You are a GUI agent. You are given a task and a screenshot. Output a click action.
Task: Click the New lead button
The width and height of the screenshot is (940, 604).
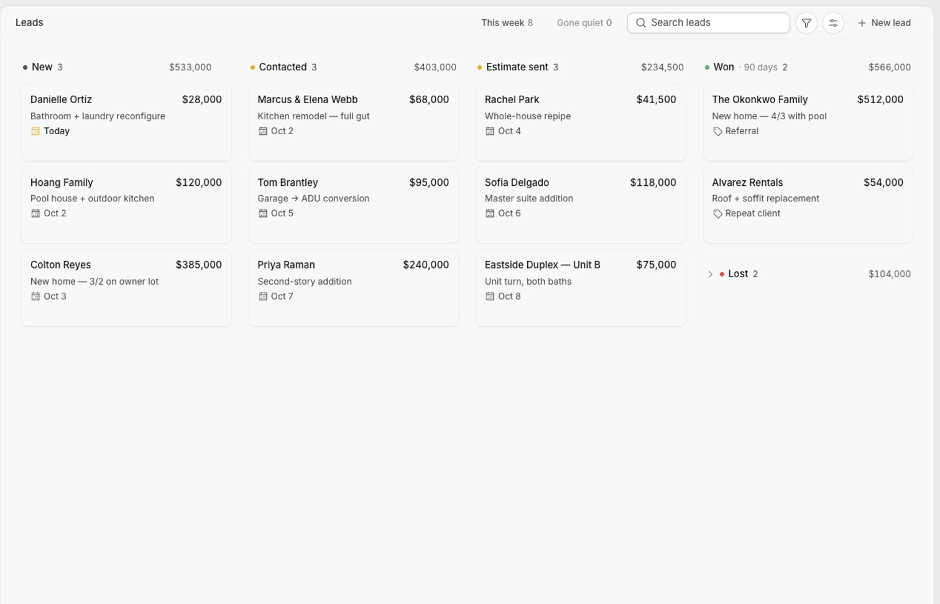884,23
